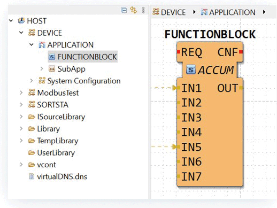Click the IN1 data input pin
Viewport: 277px width, 208px height.
click(179, 88)
